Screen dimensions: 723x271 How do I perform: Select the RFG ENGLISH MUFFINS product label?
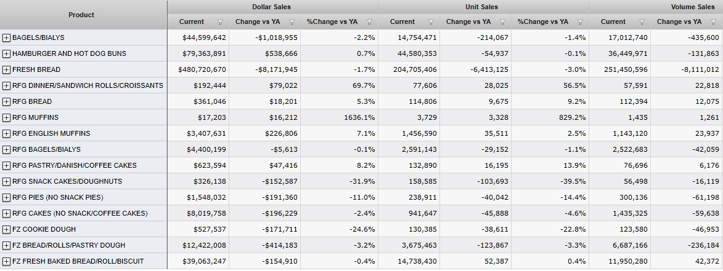point(51,134)
